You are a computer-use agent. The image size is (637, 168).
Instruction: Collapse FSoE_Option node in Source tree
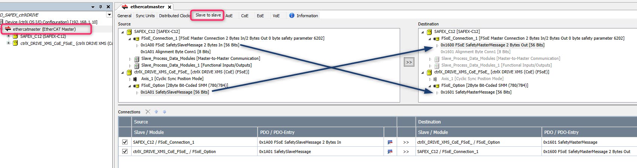pos(130,86)
